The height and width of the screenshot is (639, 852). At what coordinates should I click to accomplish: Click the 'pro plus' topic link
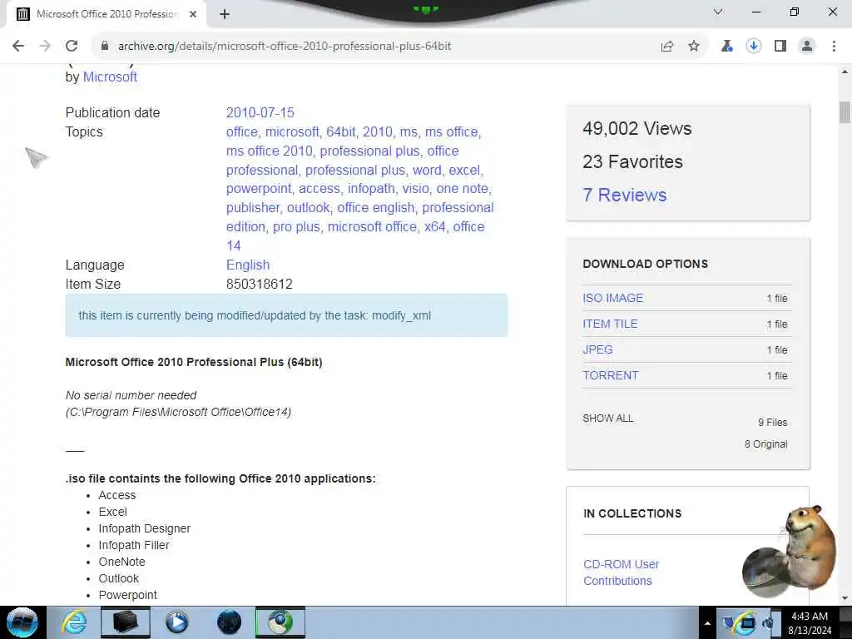tap(296, 226)
